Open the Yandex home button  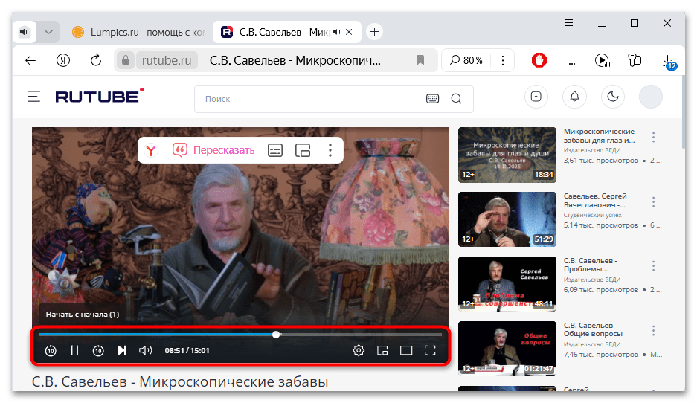[63, 60]
